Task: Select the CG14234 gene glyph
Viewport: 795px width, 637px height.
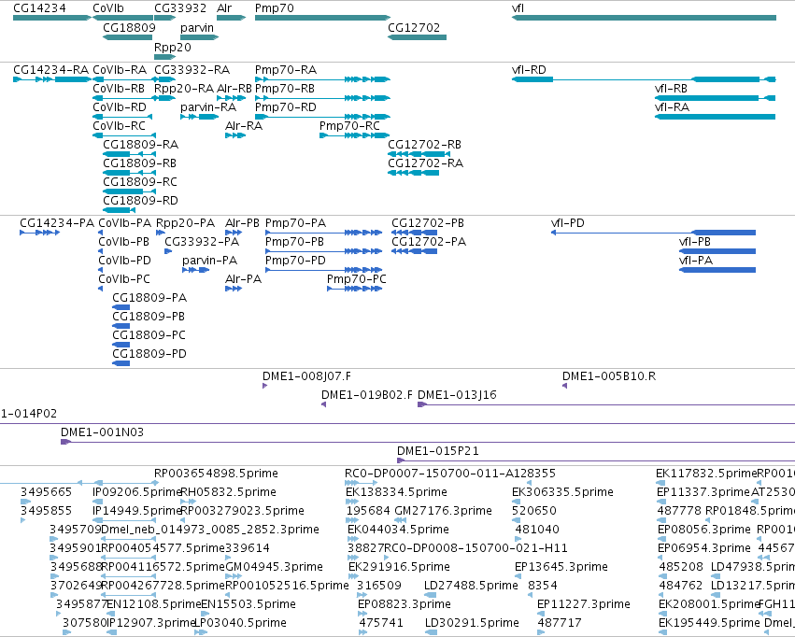Action: tap(52, 18)
